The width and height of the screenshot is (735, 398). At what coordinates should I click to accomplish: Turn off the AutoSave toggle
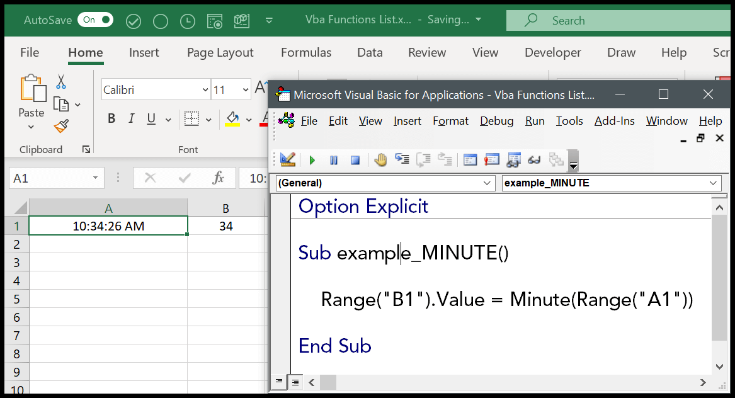[95, 20]
